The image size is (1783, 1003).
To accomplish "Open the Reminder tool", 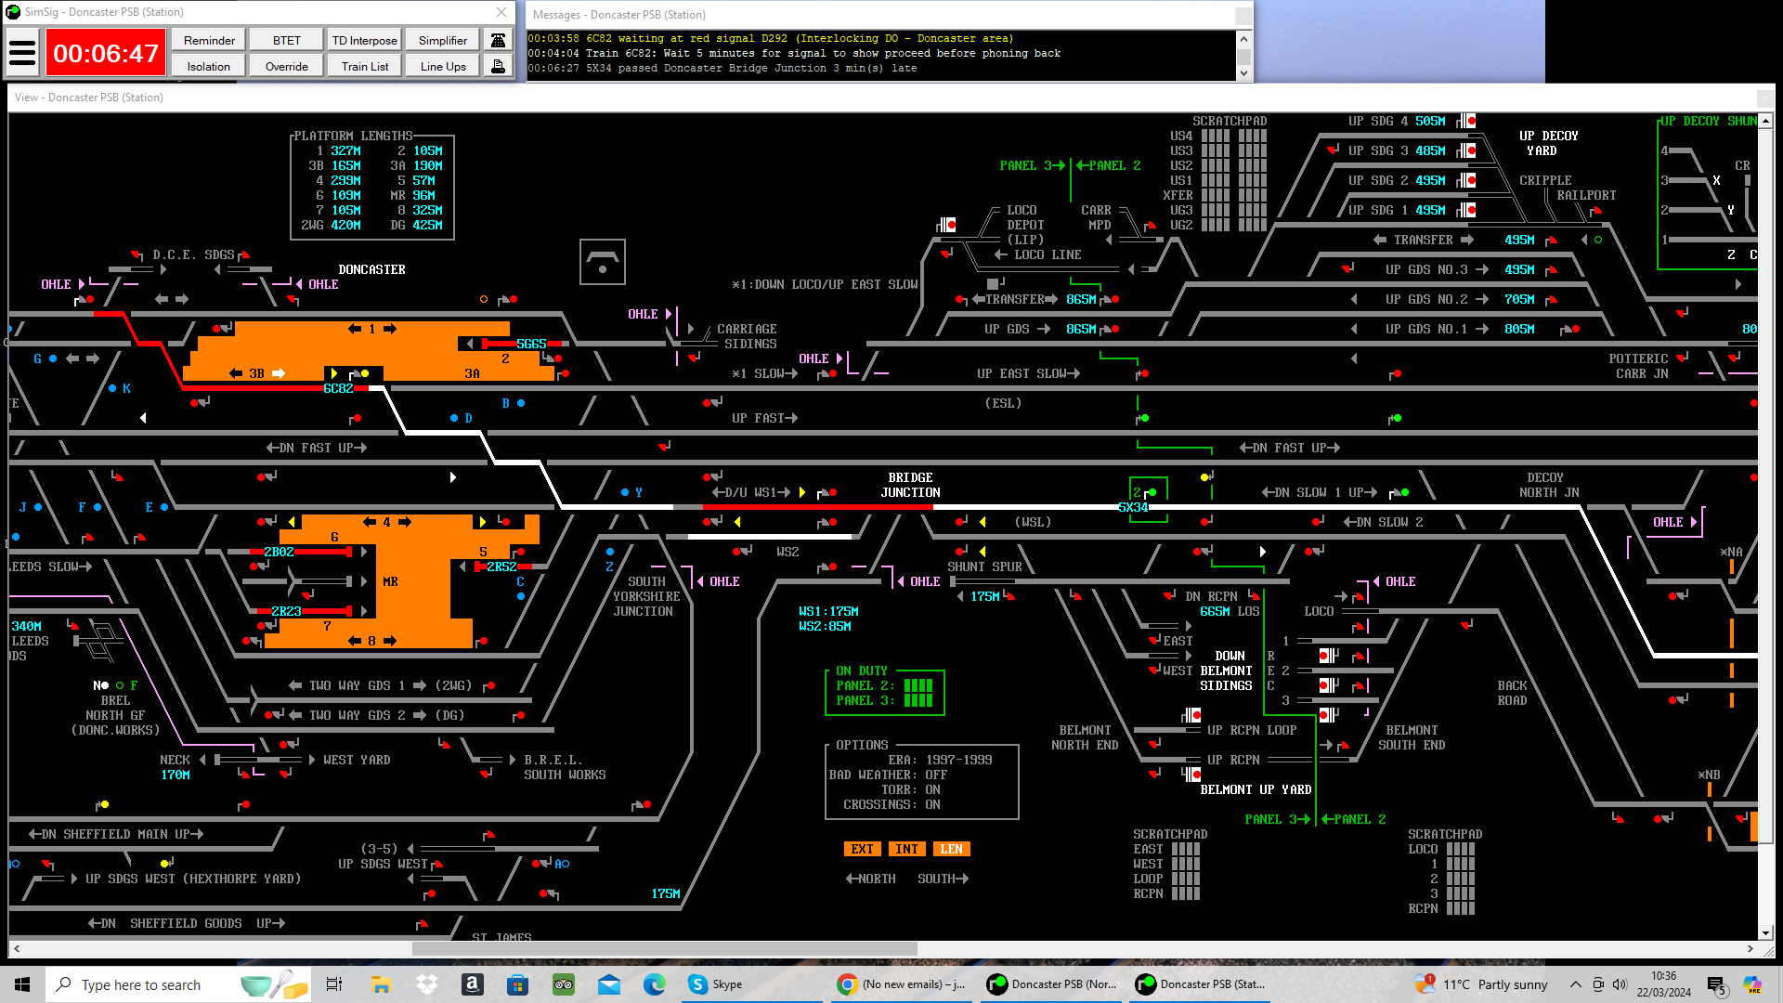I will pyautogui.click(x=209, y=40).
